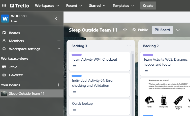Click the Sleep Outside Team 11 board thumbnail
Image resolution: width=190 pixels, height=116 pixels.
tap(4, 93)
